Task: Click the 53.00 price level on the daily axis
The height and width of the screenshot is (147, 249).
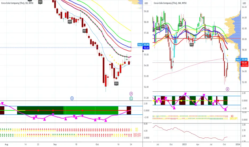Action: click(146, 76)
